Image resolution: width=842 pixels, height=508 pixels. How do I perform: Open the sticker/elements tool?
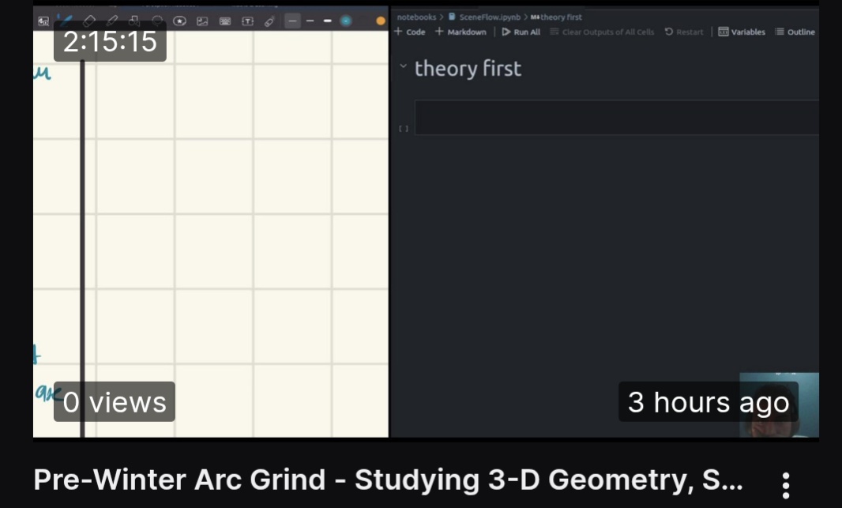point(179,21)
